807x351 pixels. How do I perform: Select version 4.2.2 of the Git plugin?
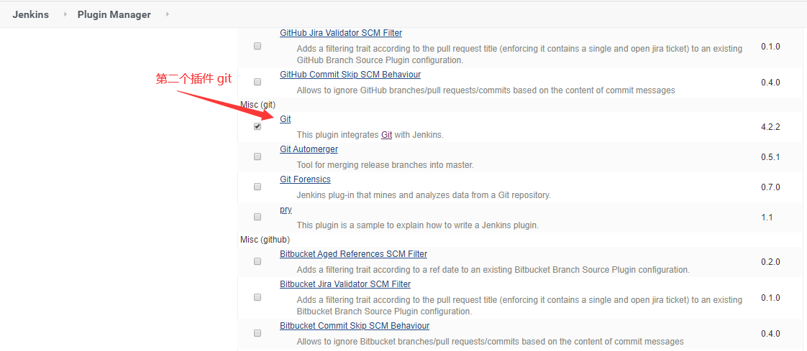770,126
